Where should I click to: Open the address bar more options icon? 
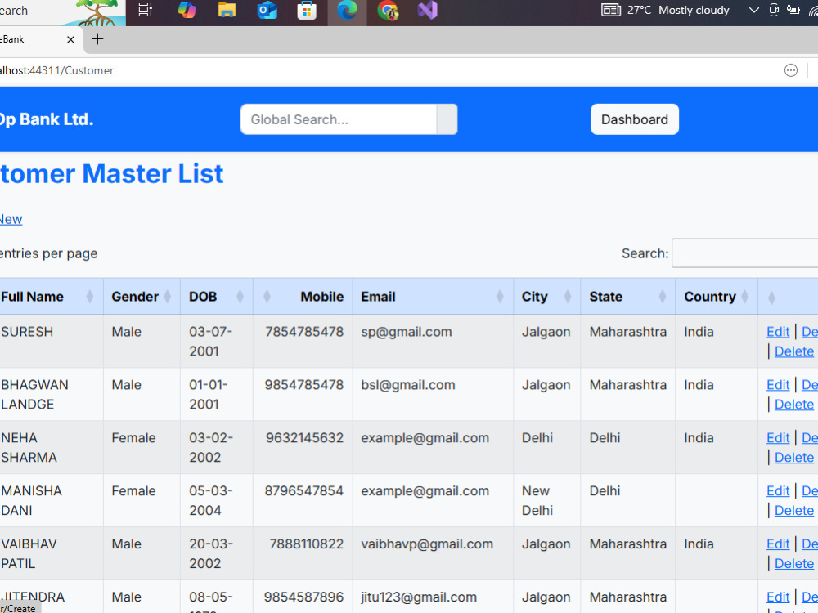tap(791, 70)
